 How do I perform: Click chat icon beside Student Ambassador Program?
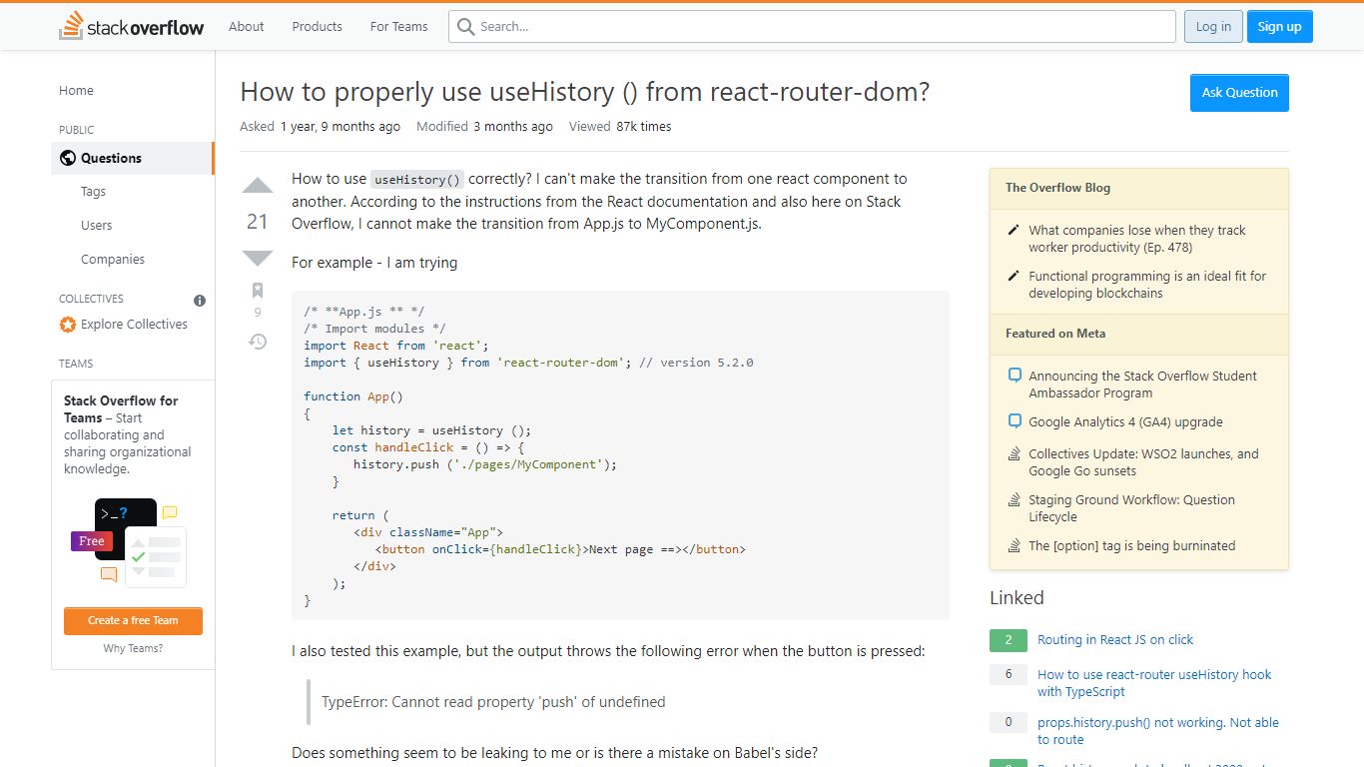click(x=1015, y=376)
